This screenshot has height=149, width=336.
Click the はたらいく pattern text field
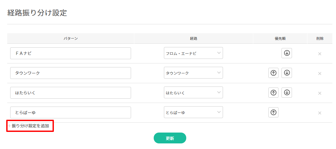[x=71, y=93]
